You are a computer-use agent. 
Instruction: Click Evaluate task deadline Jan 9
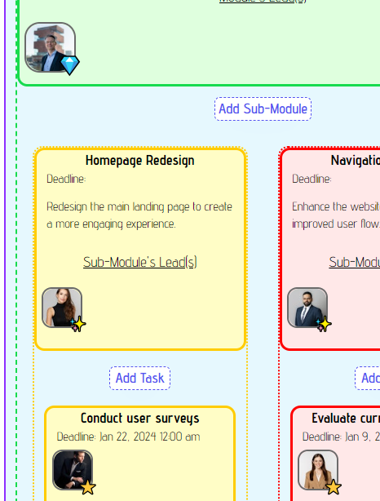click(341, 437)
